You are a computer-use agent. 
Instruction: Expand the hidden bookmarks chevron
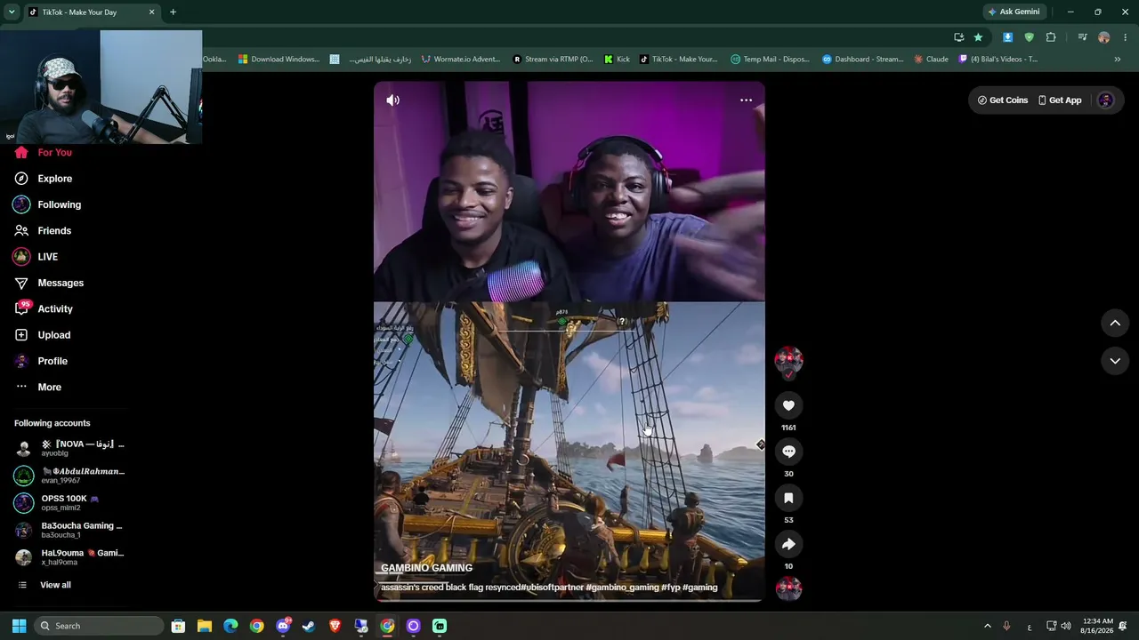click(x=1118, y=60)
